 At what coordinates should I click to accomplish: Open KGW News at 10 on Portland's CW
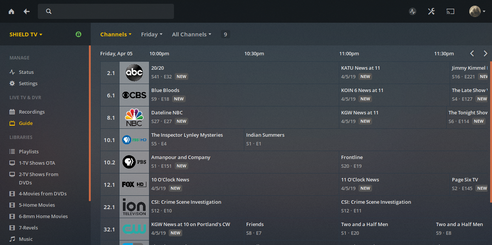click(x=196, y=229)
